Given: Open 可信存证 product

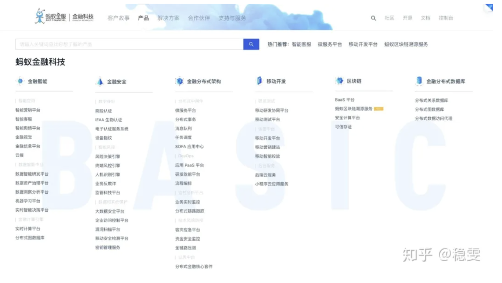Looking at the screenshot, I should (344, 127).
